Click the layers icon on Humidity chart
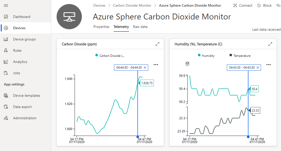This screenshot has width=281, height=151. pyautogui.click(x=187, y=64)
